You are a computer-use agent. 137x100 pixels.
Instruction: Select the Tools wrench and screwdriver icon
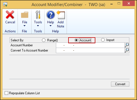38,15
